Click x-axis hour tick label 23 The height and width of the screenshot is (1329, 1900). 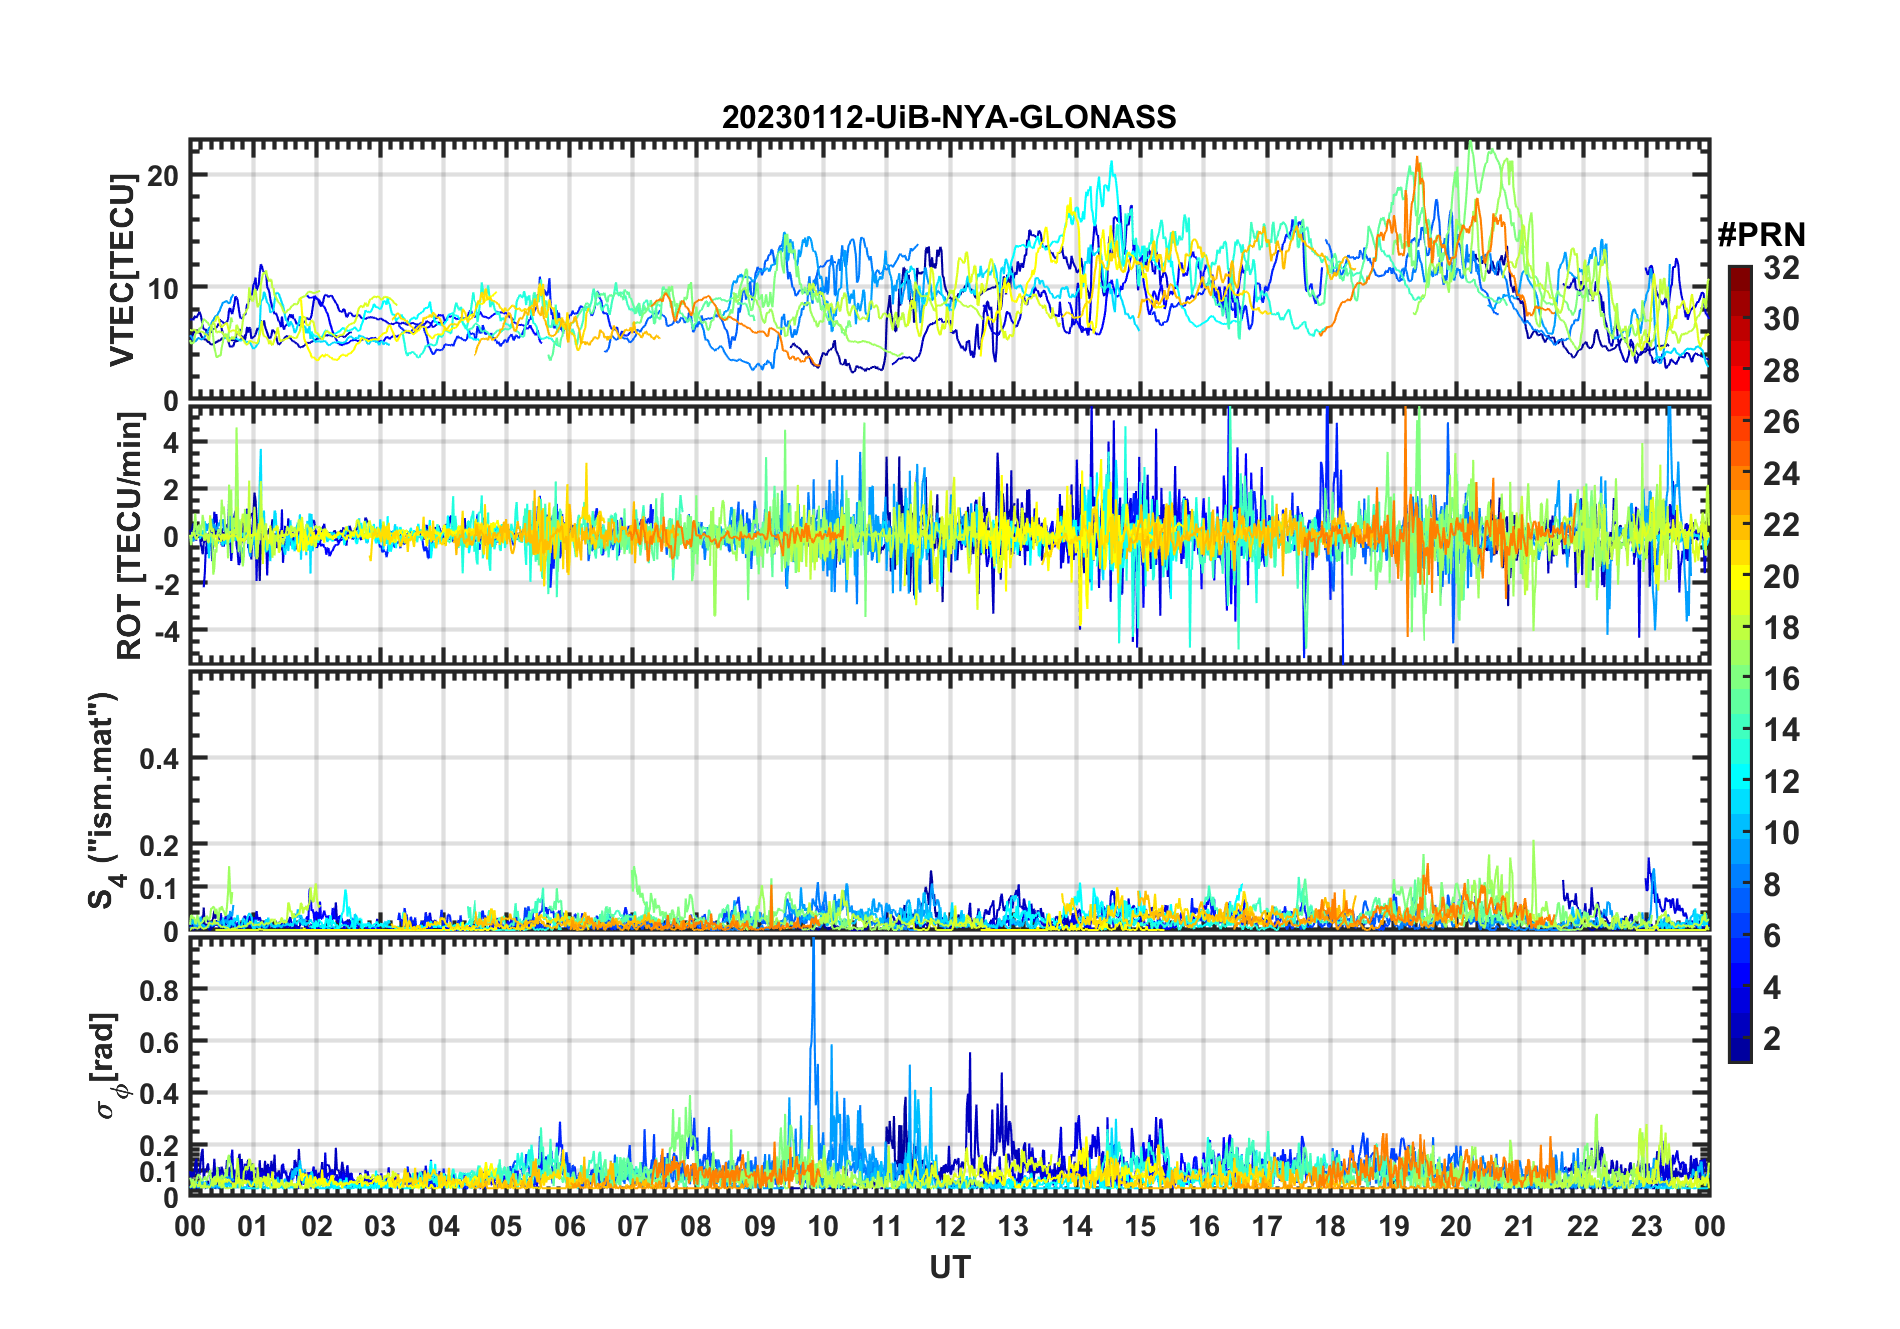[x=1647, y=1226]
